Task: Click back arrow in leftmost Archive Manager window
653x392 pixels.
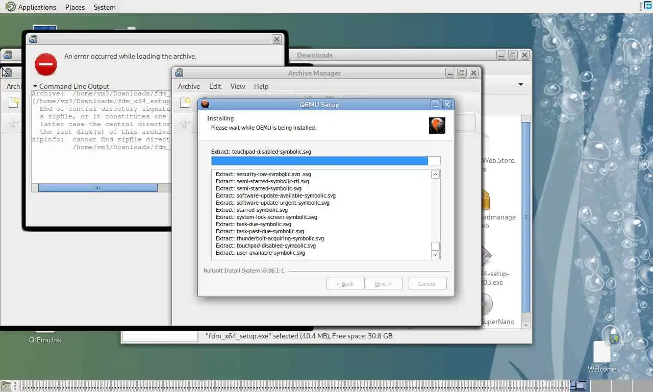Action: tap(14, 122)
